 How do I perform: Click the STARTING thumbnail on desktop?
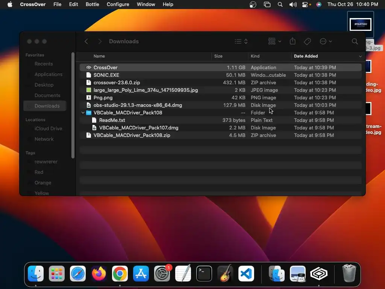pyautogui.click(x=361, y=24)
